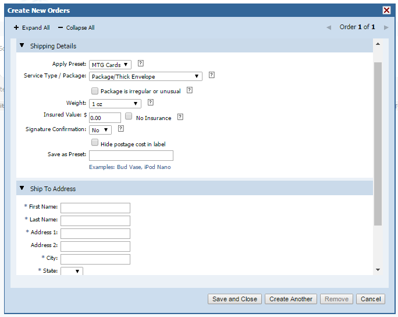Open help for Signature Confirmation
This screenshot has width=398, height=317.
click(x=121, y=129)
